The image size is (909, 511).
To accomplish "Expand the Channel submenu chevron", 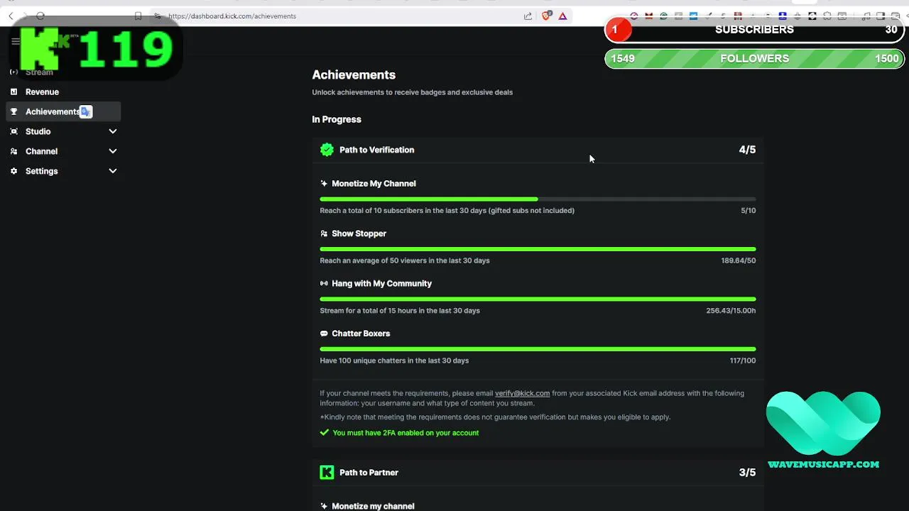I will [112, 151].
